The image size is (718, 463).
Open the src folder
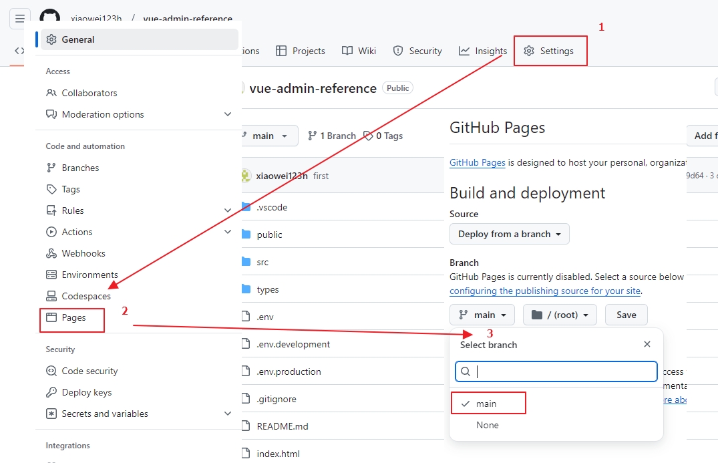click(262, 262)
